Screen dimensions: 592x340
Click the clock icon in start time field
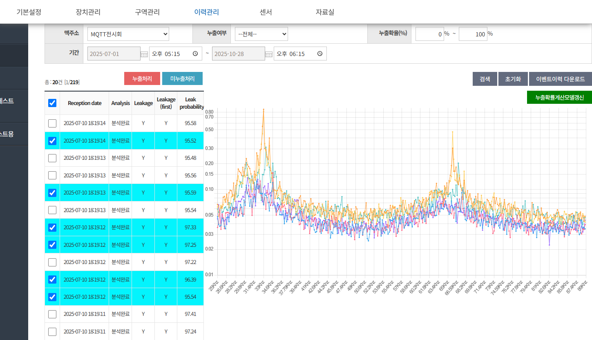pyautogui.click(x=195, y=54)
